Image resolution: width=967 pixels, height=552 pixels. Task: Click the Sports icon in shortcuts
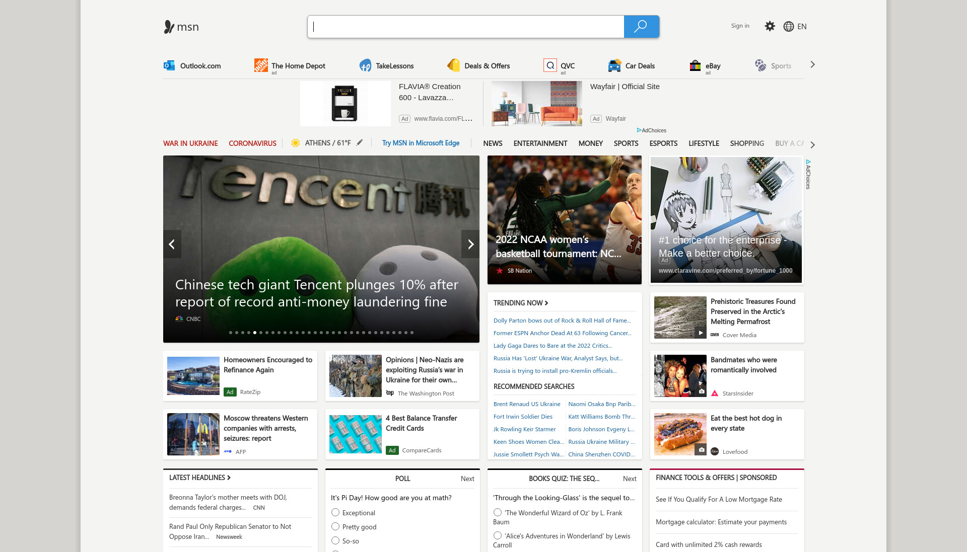click(x=761, y=65)
